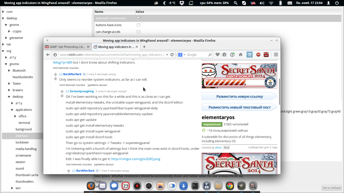This screenshot has height=193, width=344.
Task: Check buttons-have-icons checkbox
Action: pos(139,25)
